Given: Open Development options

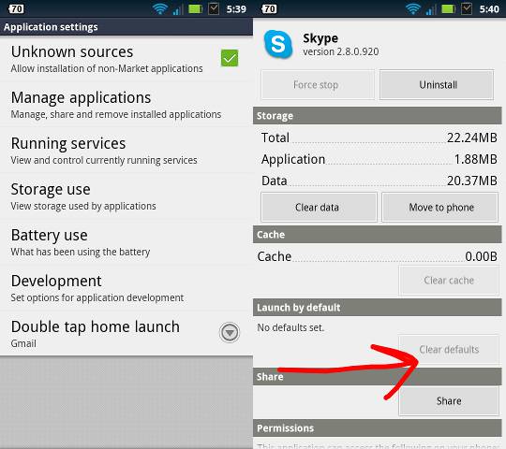Looking at the screenshot, I should click(126, 287).
